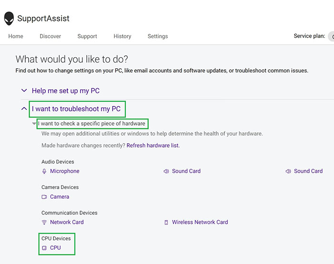Switch to the Discover tab
The image size is (334, 264).
(x=50, y=36)
